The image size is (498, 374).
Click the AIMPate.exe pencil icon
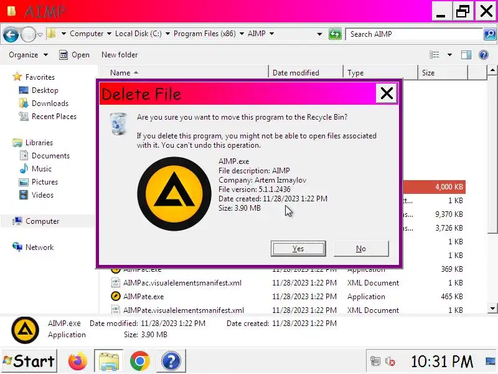point(116,296)
